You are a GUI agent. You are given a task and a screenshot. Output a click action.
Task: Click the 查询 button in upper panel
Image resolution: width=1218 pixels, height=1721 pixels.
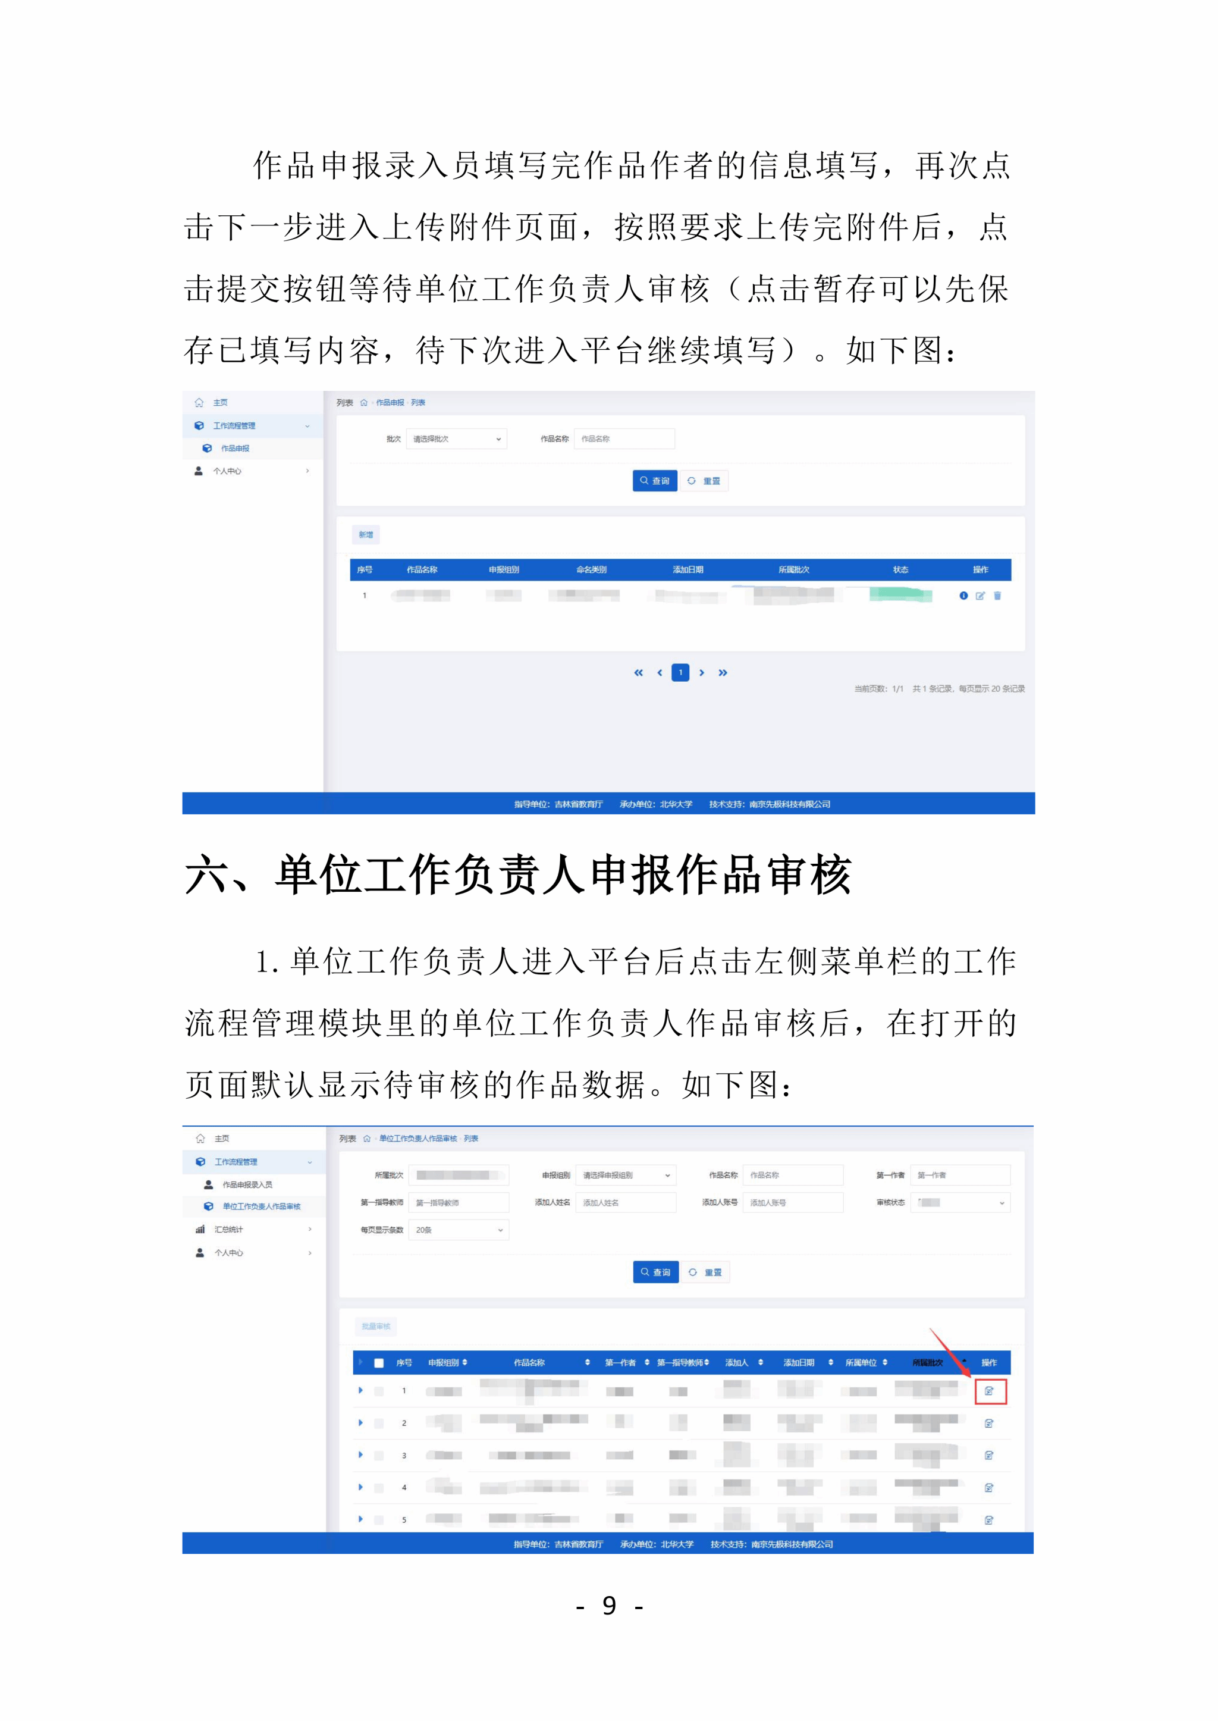click(x=655, y=481)
